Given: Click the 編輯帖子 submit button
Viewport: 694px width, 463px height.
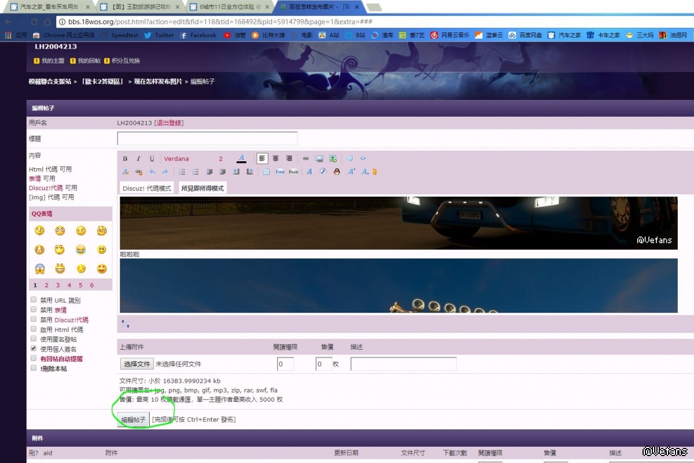Looking at the screenshot, I should 134,420.
